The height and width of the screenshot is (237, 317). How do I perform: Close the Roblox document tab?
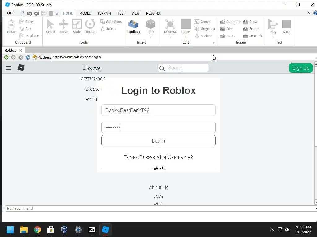point(21,50)
